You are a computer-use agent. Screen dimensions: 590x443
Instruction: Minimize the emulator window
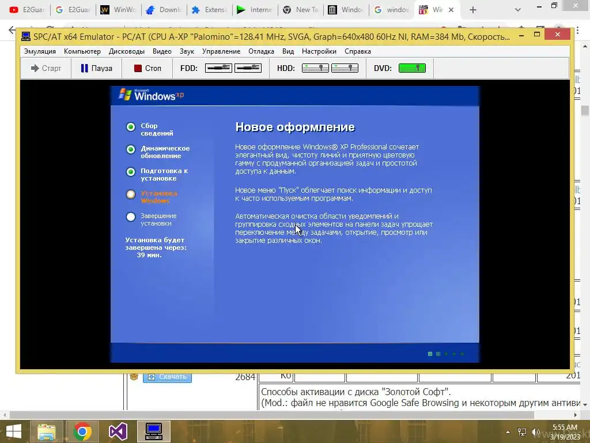pyautogui.click(x=521, y=35)
